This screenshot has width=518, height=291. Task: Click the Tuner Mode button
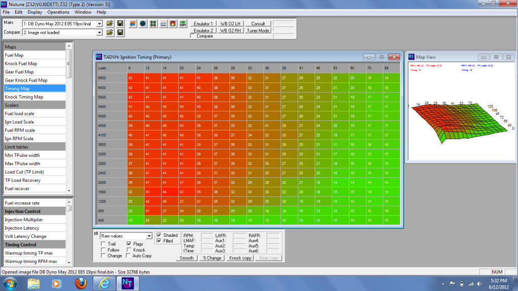point(258,30)
